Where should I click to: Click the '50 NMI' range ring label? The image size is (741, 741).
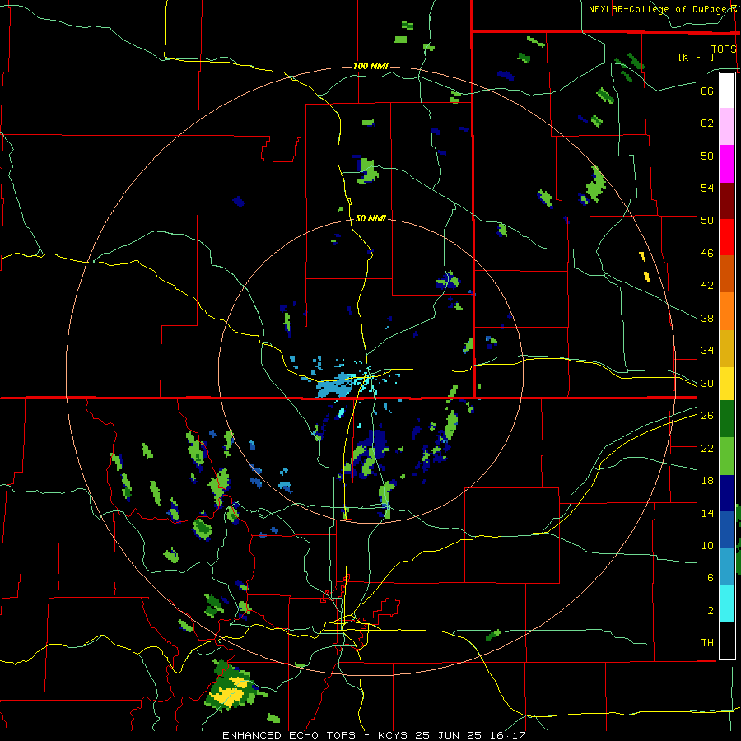point(370,218)
